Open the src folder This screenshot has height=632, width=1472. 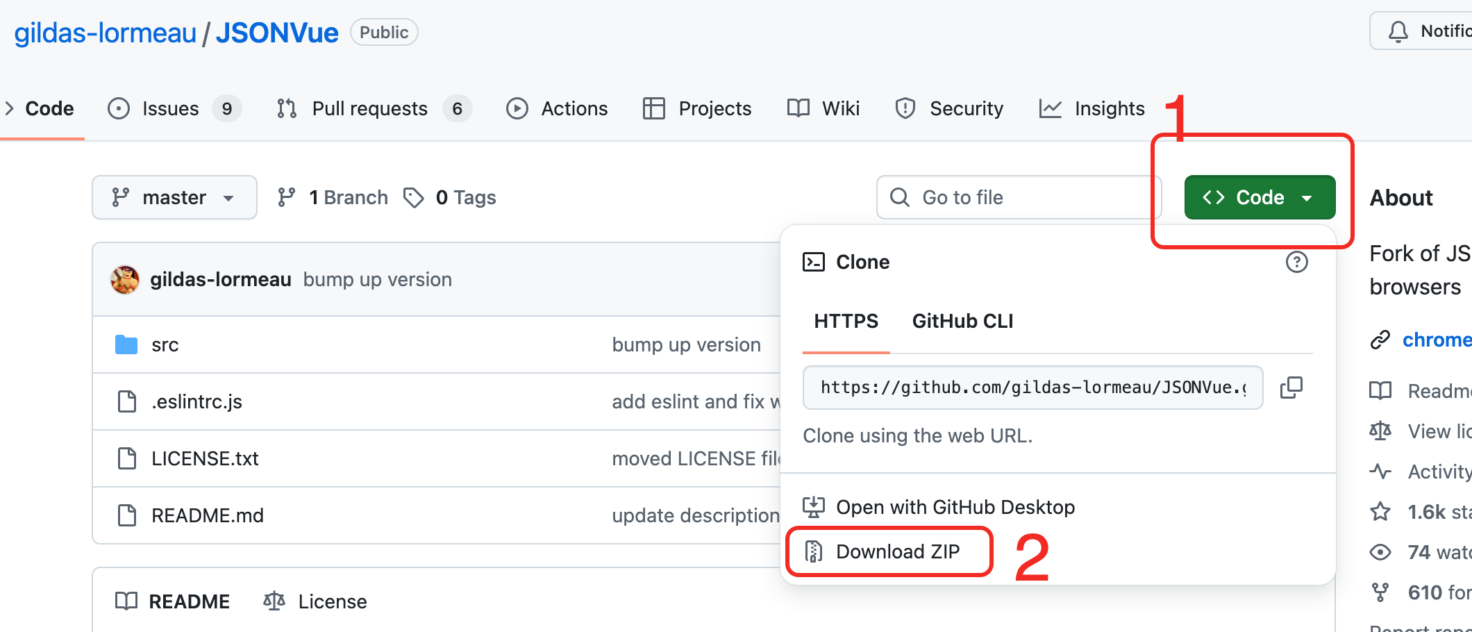click(x=165, y=344)
